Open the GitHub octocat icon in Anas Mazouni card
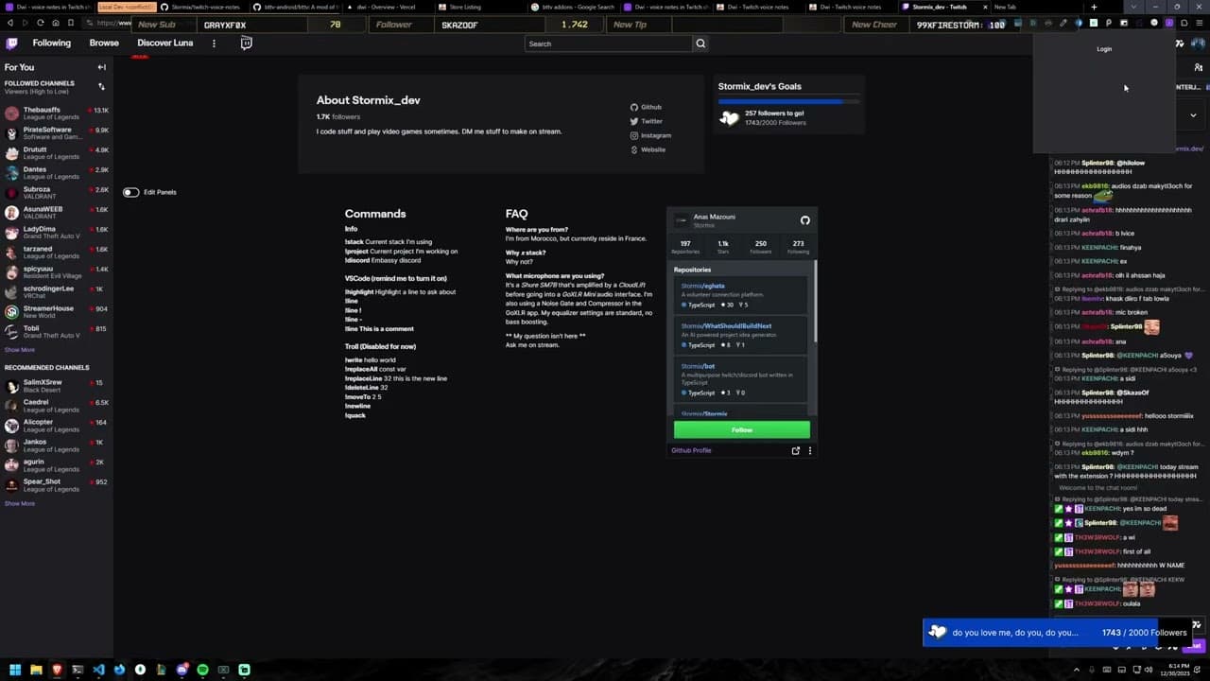This screenshot has height=681, width=1210. (x=804, y=220)
